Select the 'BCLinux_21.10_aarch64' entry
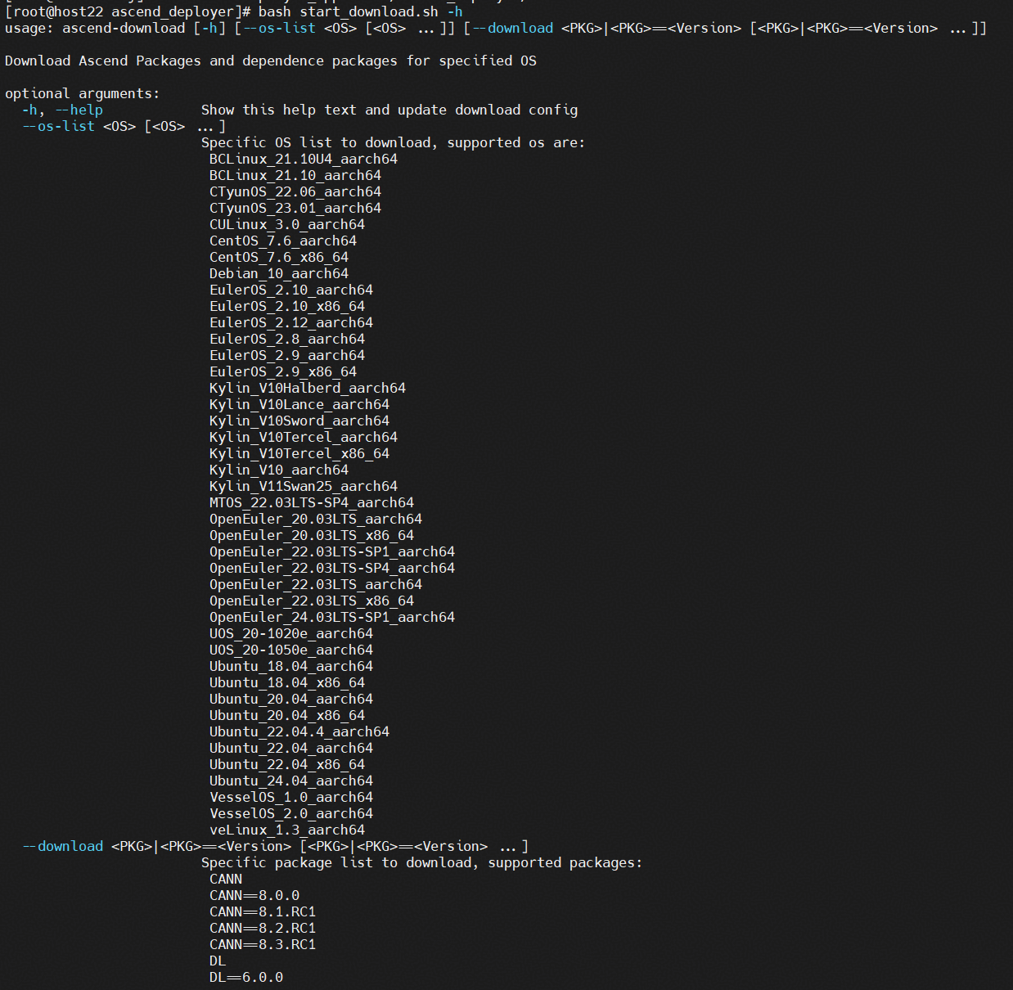1013x990 pixels. (295, 175)
